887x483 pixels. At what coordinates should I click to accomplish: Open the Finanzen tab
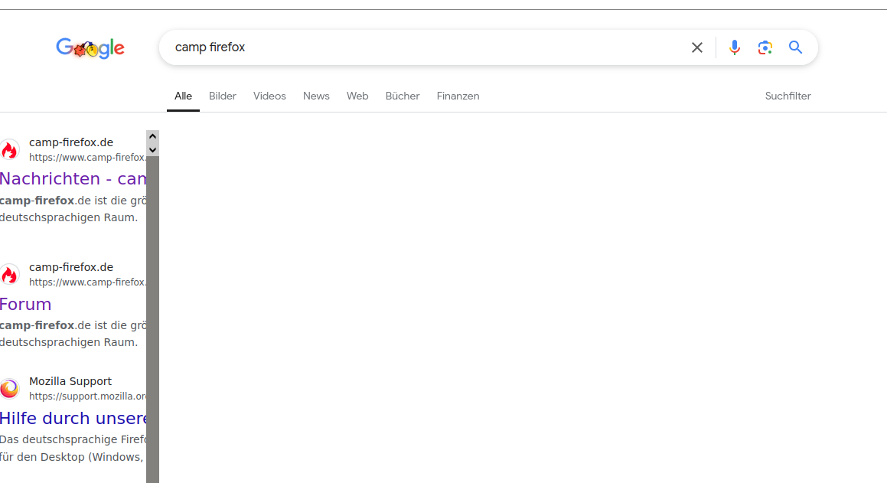pyautogui.click(x=458, y=96)
